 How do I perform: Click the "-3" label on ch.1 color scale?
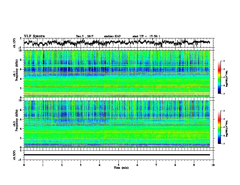[224, 61]
